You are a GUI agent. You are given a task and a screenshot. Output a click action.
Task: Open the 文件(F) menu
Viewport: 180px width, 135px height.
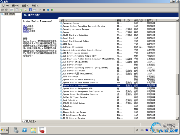click(5, 6)
